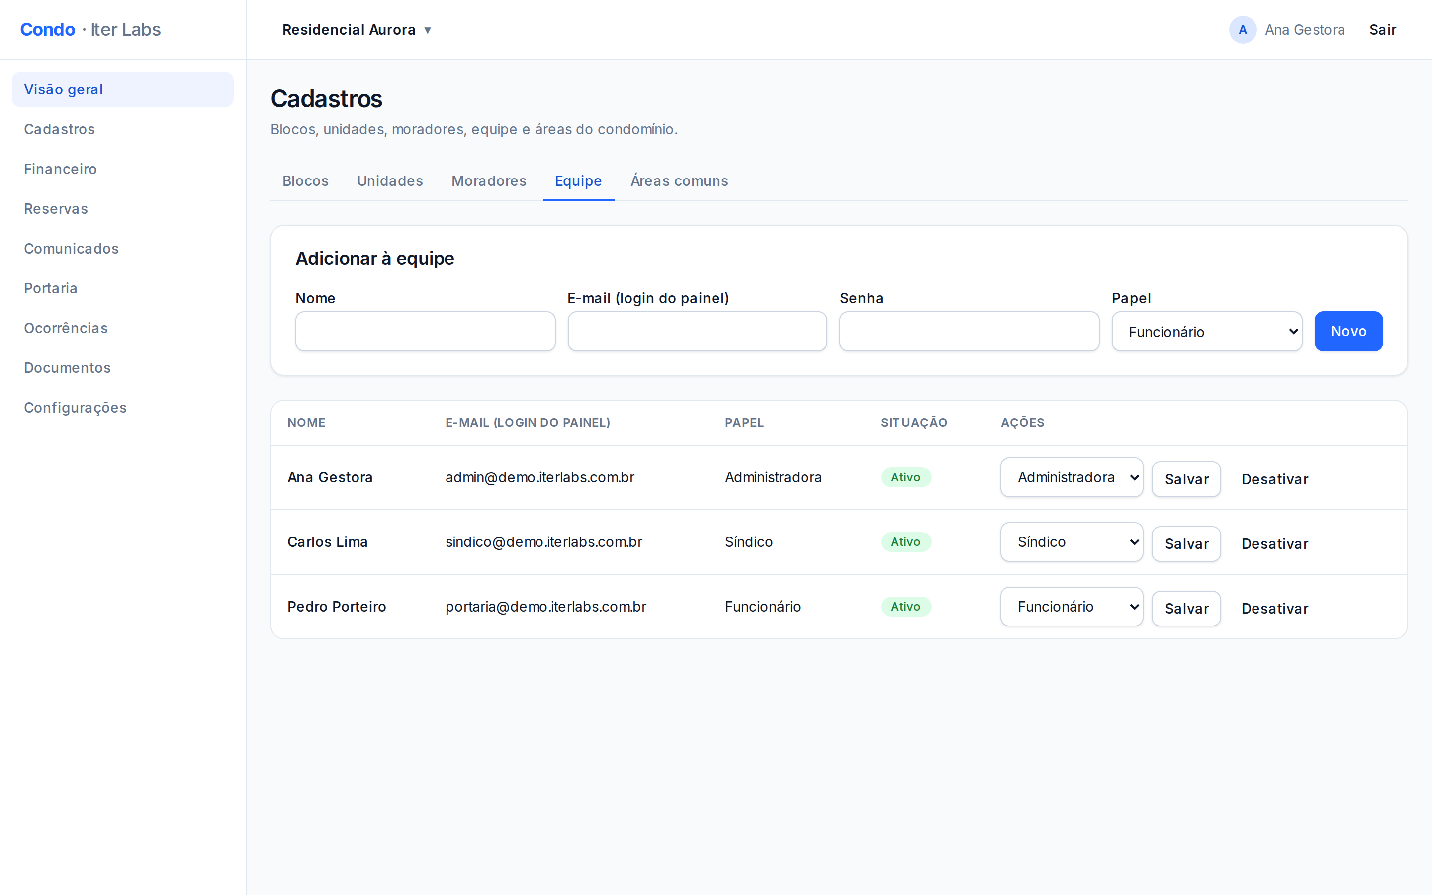Viewport: 1432px width, 895px height.
Task: Open Ana Gestora's role dropdown
Action: pyautogui.click(x=1072, y=477)
